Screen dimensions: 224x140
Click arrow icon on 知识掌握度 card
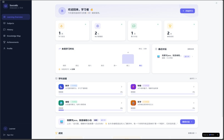(x=122, y=24)
